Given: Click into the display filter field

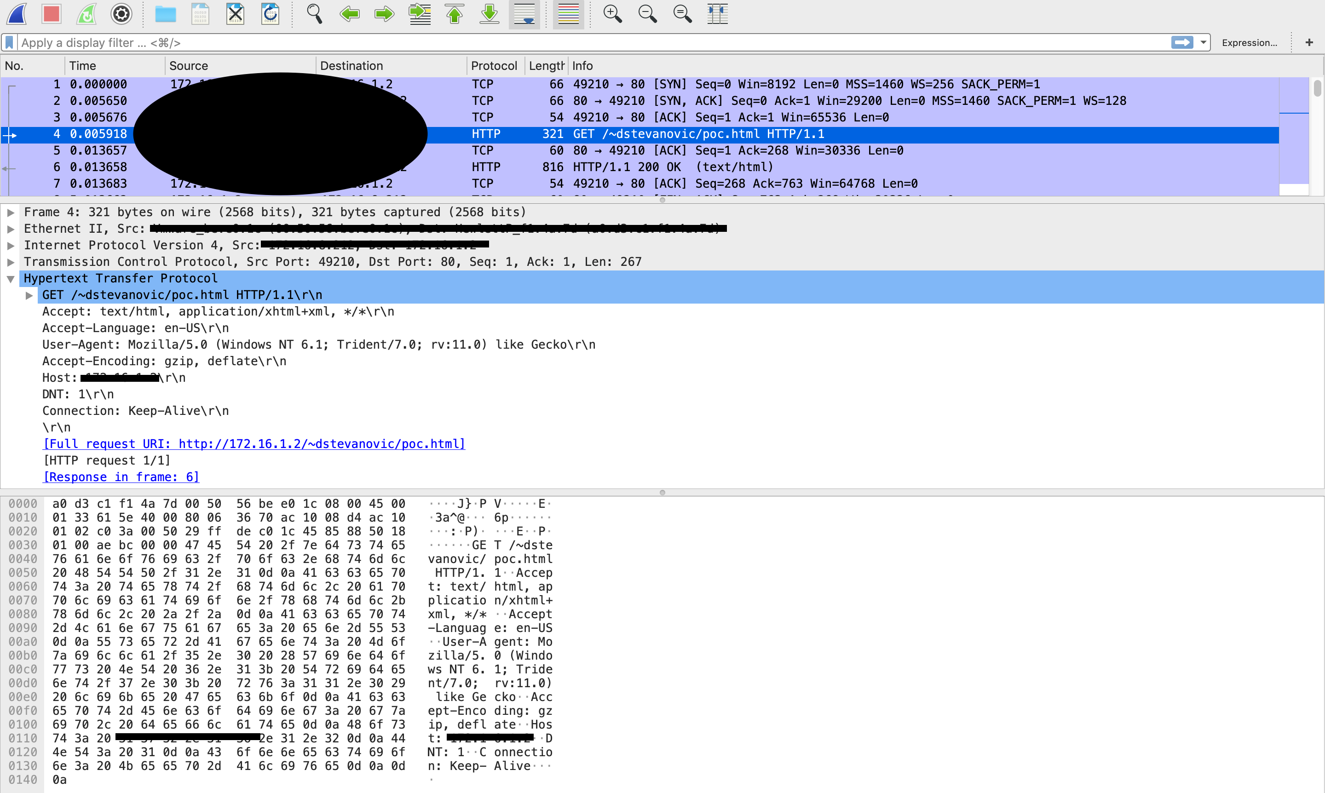Looking at the screenshot, I should (x=588, y=43).
